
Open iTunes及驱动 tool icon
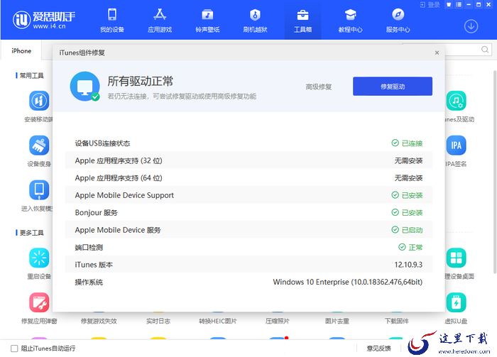457,101
